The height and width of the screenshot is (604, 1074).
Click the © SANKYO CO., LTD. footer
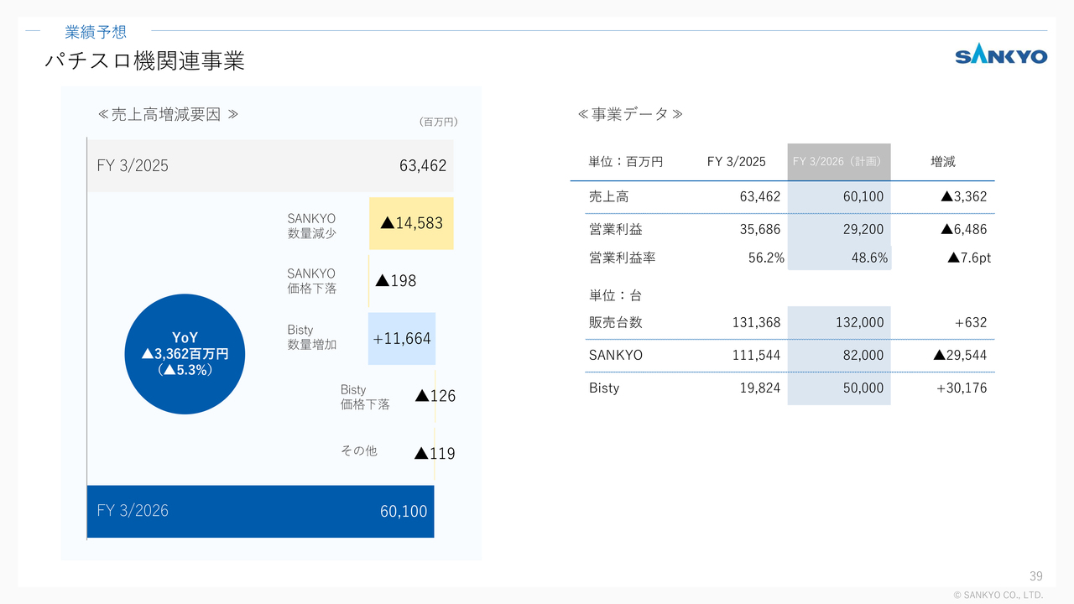coord(998,595)
